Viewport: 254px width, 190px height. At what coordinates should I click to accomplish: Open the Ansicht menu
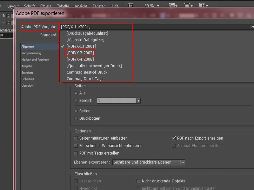(x=81, y=6)
